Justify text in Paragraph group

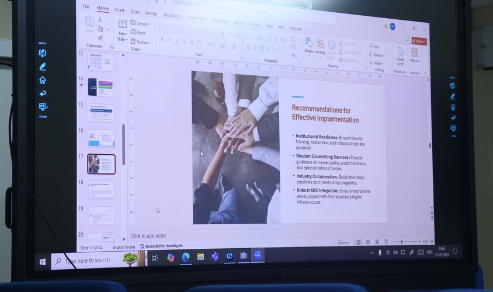pyautogui.click(x=269, y=49)
